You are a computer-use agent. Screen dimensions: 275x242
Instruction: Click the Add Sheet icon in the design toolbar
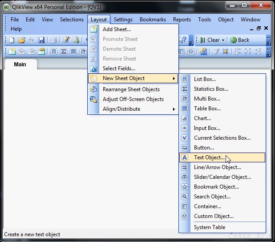(12, 52)
